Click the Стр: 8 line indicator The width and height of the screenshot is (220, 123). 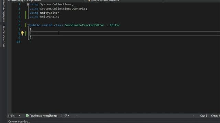[204, 115]
